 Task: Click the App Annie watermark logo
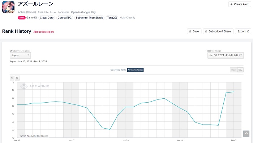click(x=35, y=86)
